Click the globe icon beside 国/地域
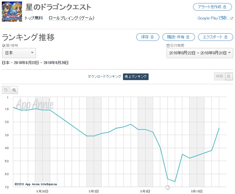 (4, 45)
